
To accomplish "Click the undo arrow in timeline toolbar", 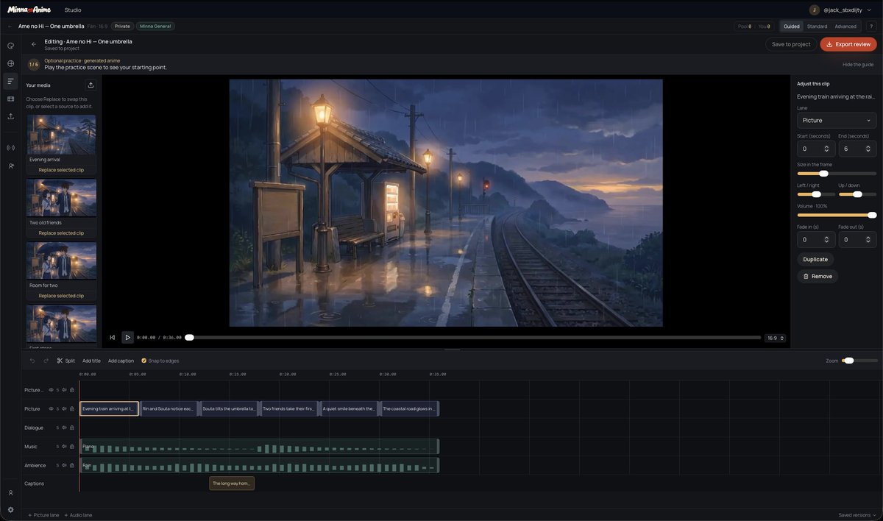I will pyautogui.click(x=32, y=361).
